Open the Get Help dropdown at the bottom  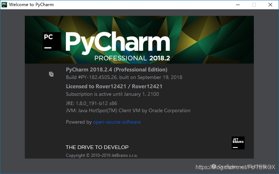tap(259, 166)
